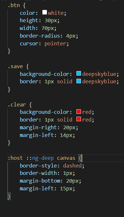
Task: Click 'solid' keyword on the .clear border line
Action: point(65,120)
